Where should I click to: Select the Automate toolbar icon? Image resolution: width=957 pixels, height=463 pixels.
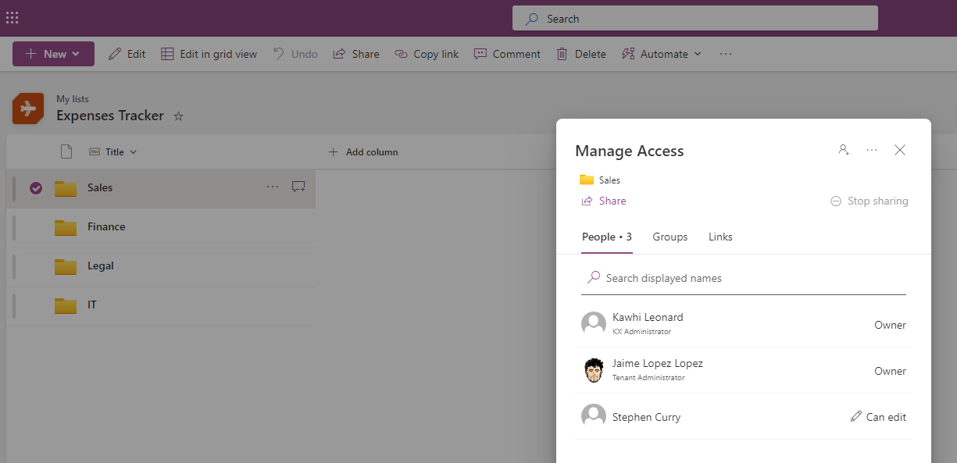tap(627, 54)
